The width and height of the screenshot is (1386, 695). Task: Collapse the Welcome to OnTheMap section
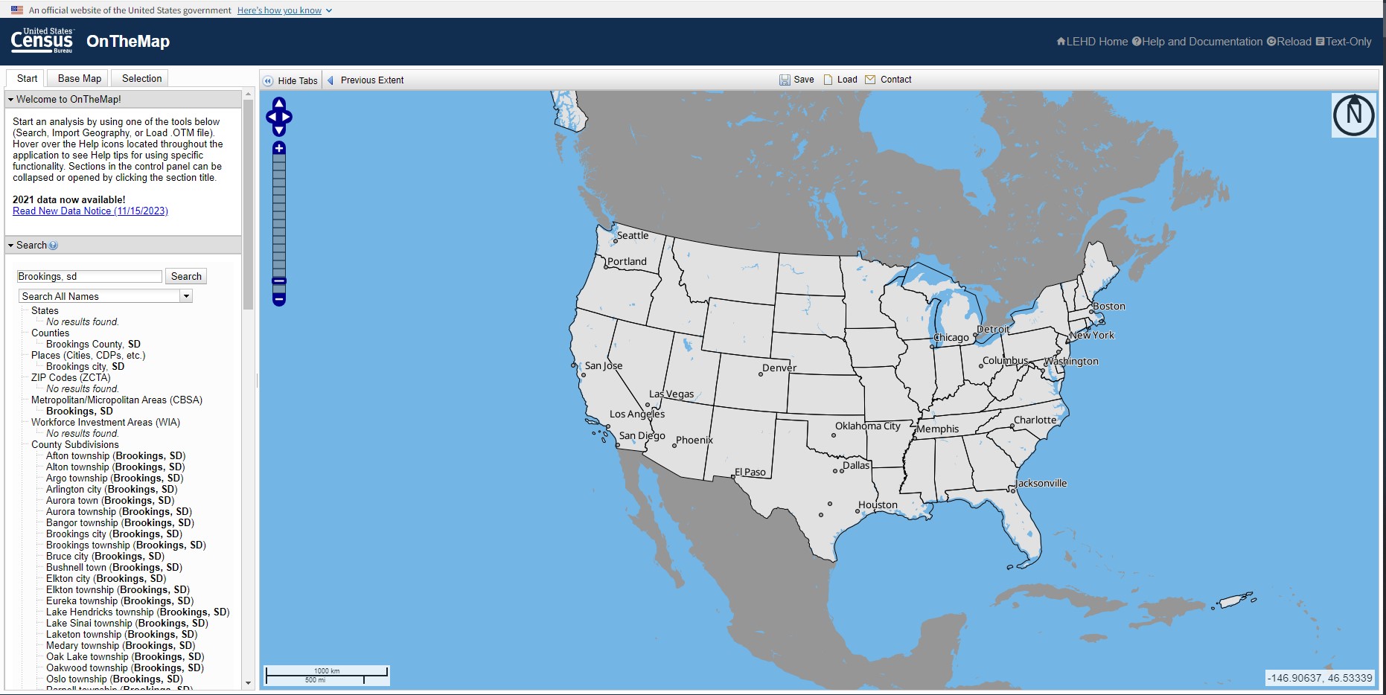[11, 99]
